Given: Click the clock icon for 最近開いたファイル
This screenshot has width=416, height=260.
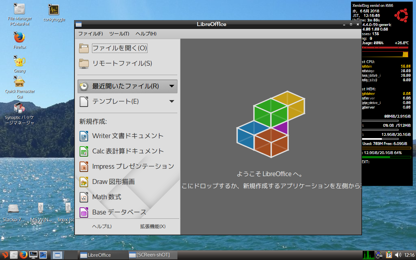Looking at the screenshot, I should [x=84, y=86].
